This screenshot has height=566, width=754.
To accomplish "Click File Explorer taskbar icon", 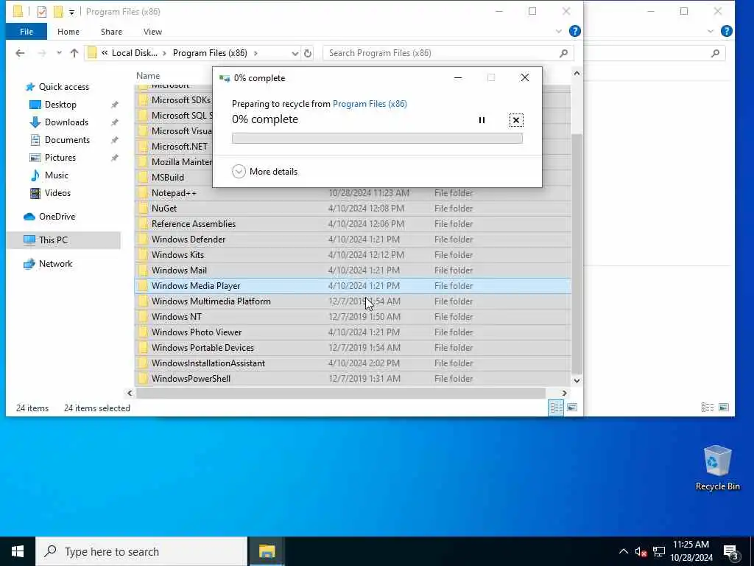I will (x=267, y=551).
